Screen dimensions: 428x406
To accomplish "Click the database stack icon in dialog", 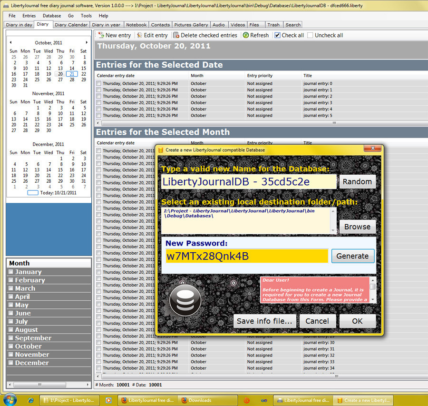I will pyautogui.click(x=185, y=300).
